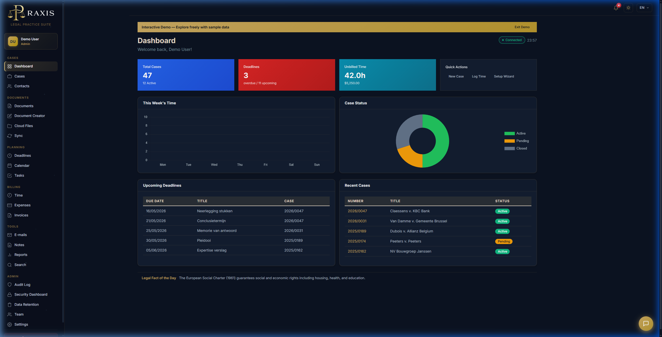The image size is (662, 337).
Task: Click Van Damme v. Gemeente Brussel title
Action: tap(418, 221)
